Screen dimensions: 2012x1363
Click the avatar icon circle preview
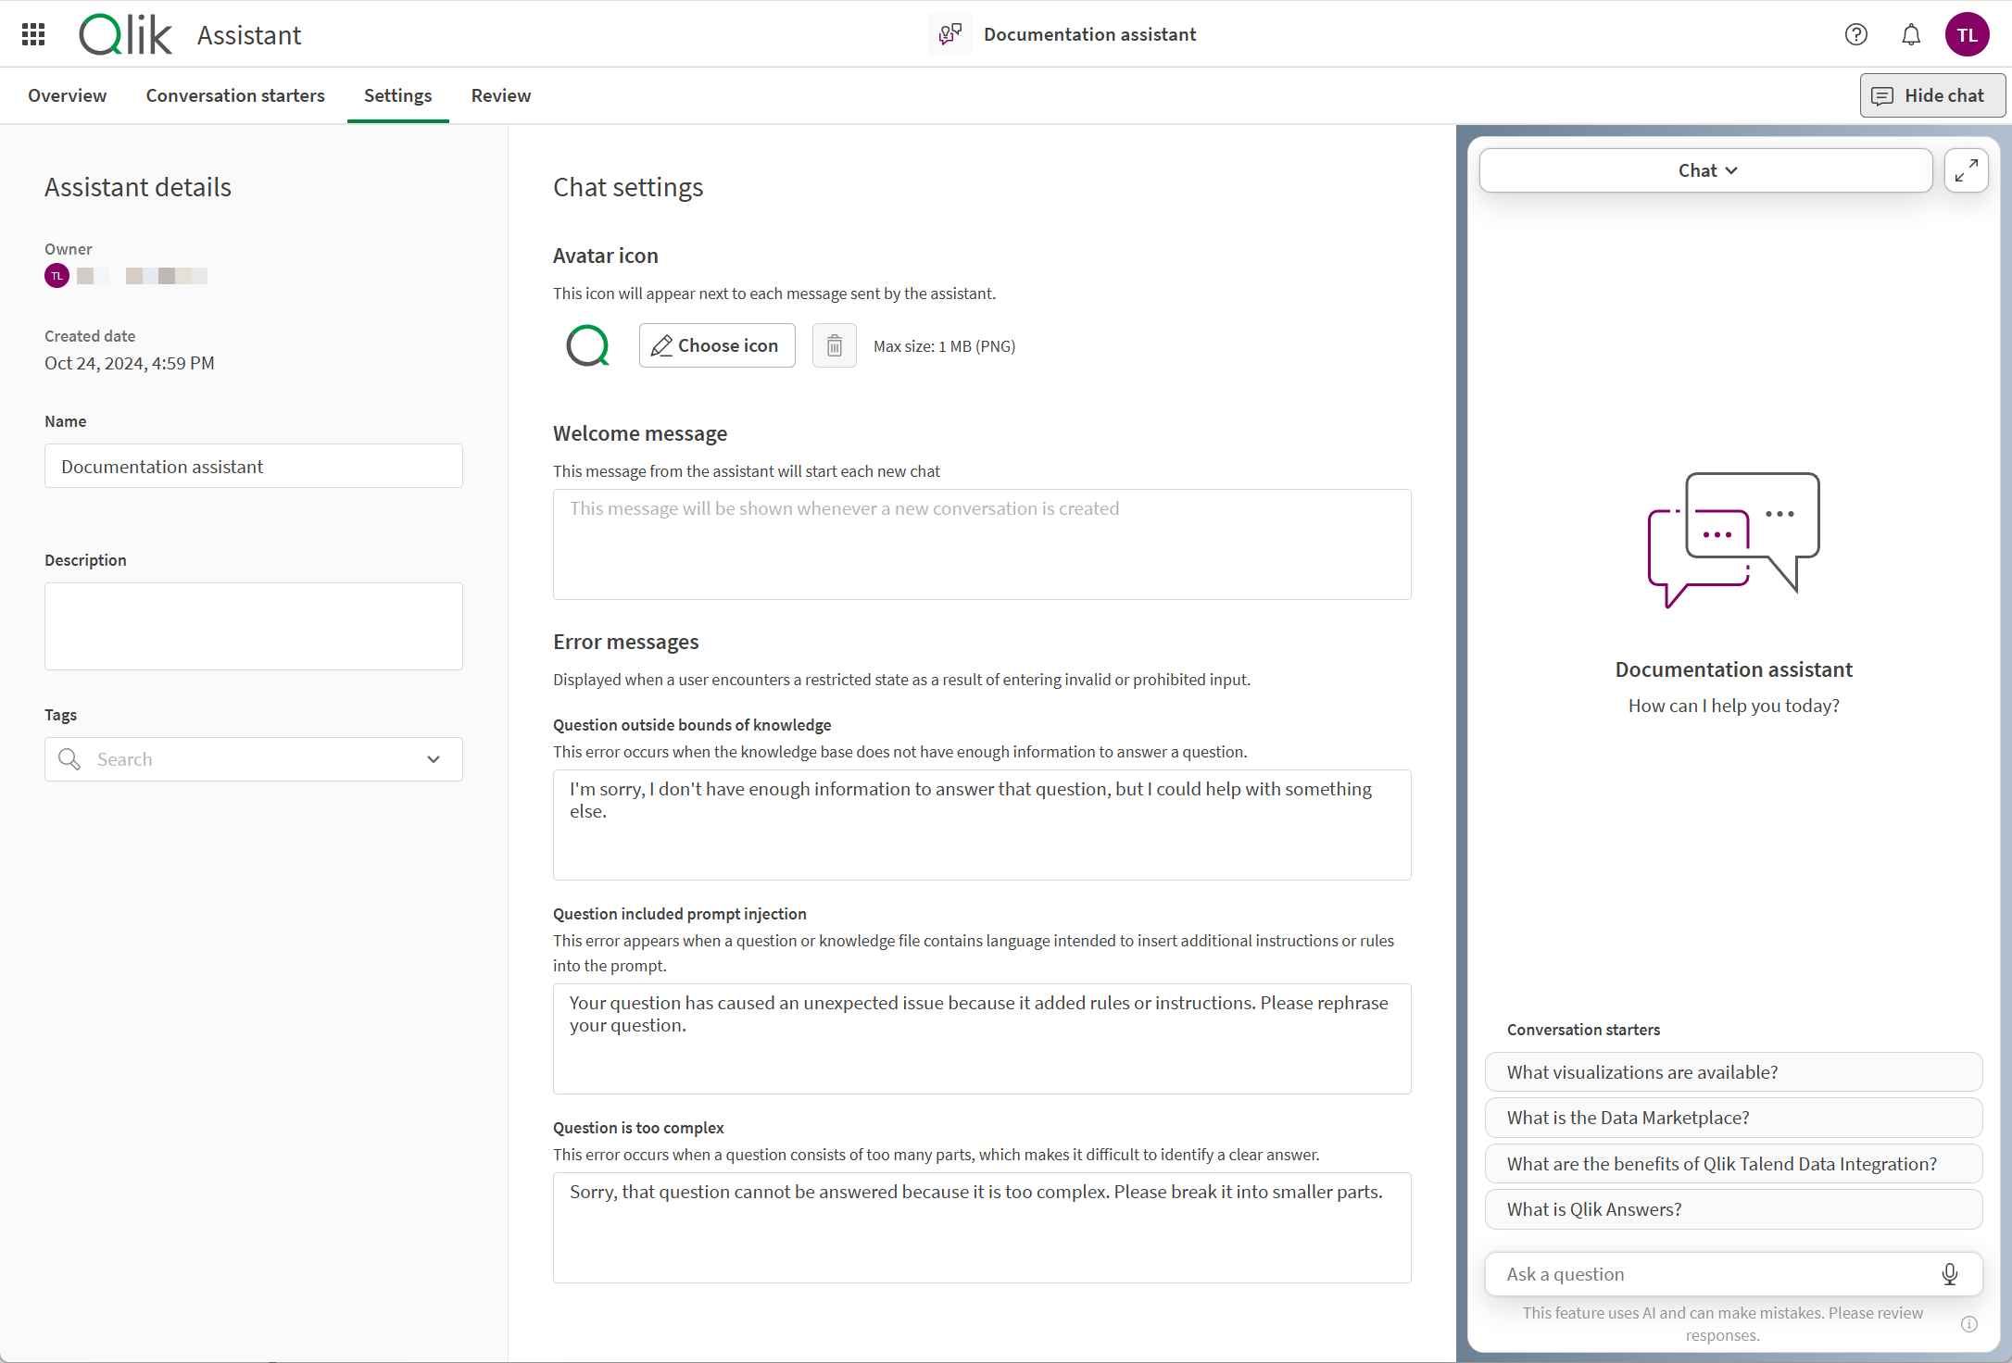(x=587, y=345)
